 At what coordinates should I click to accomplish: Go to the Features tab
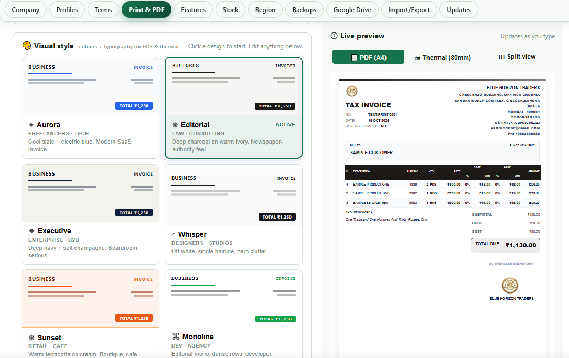click(x=193, y=10)
